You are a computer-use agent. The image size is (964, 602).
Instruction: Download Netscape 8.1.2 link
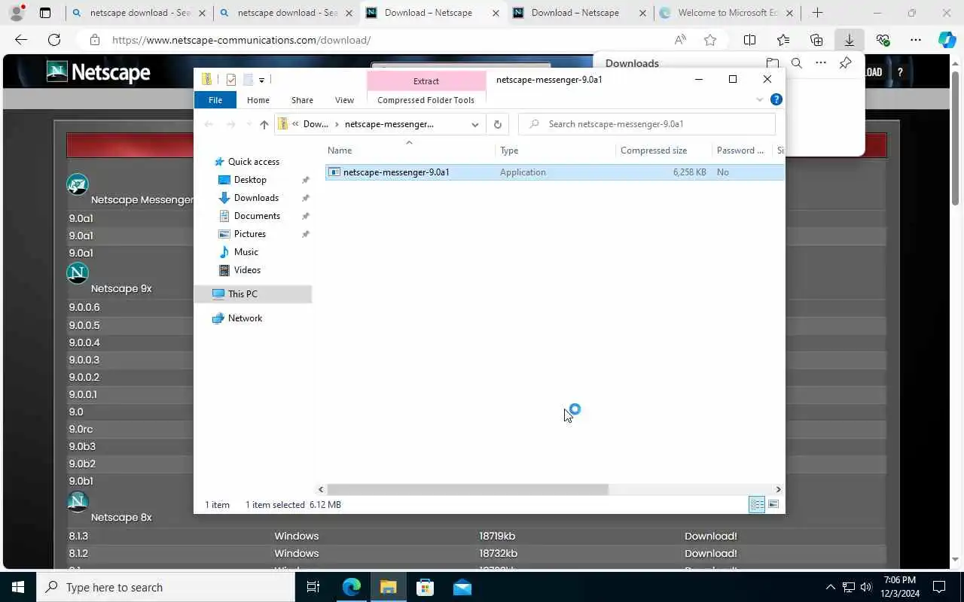[x=710, y=553]
